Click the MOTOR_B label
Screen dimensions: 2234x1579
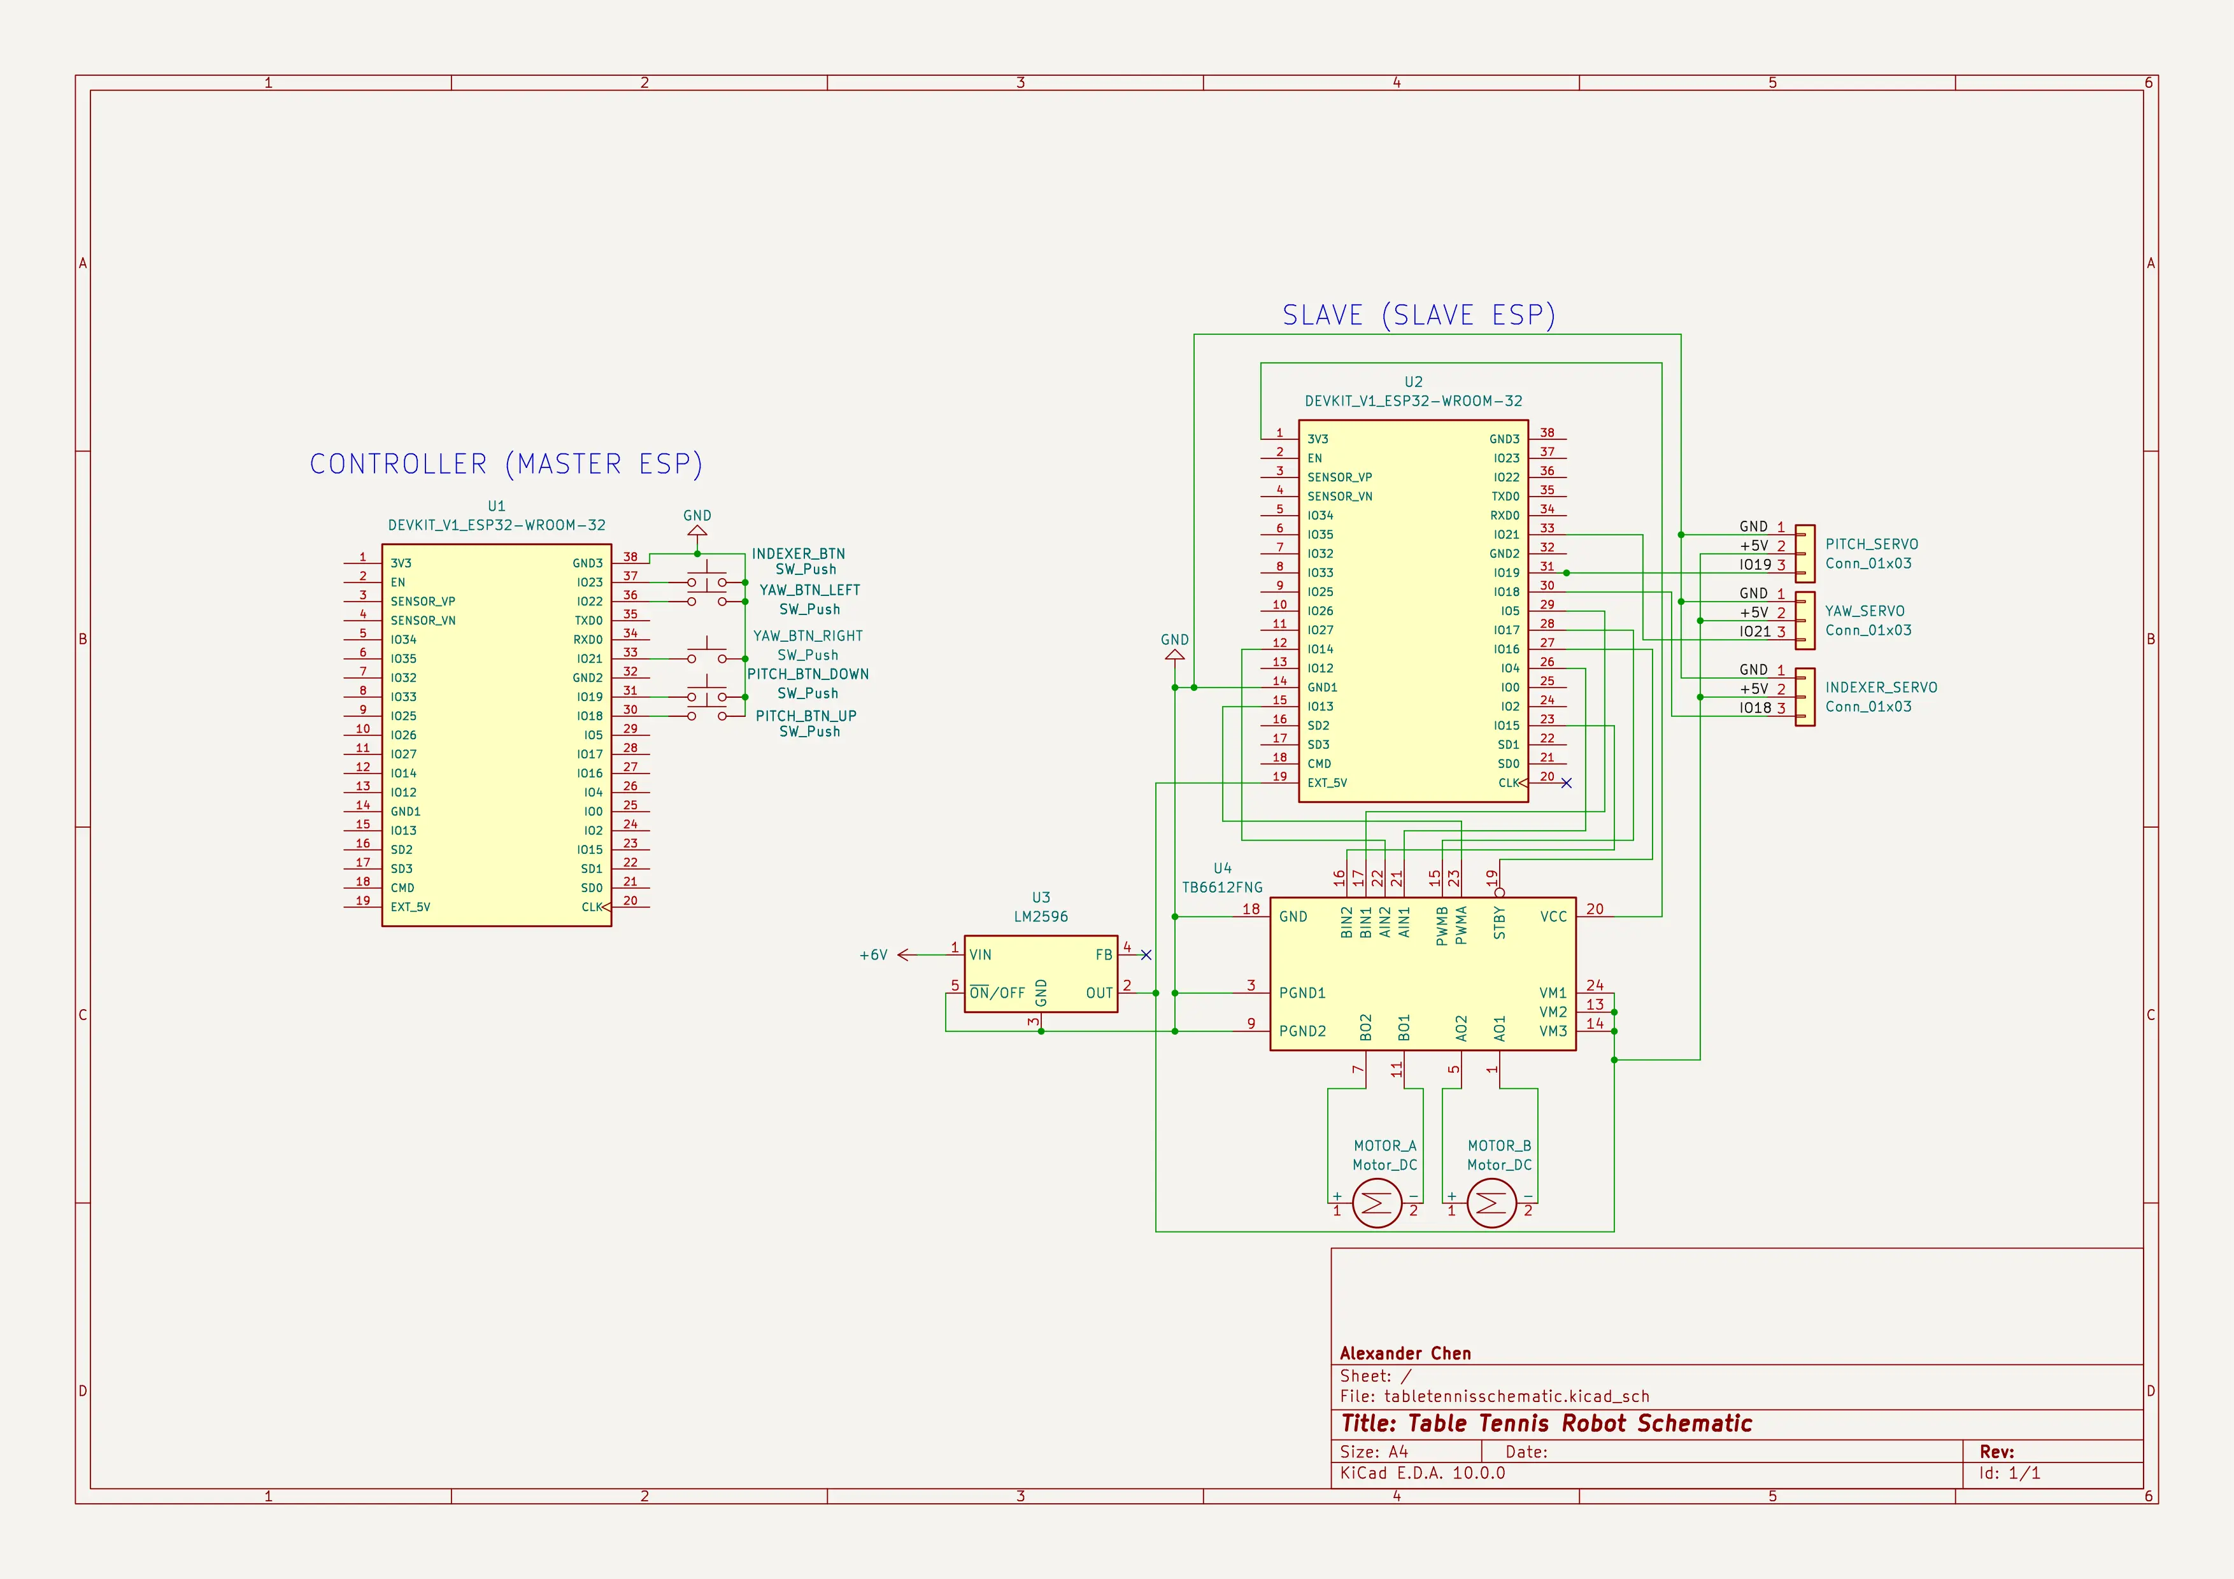coord(1499,1146)
